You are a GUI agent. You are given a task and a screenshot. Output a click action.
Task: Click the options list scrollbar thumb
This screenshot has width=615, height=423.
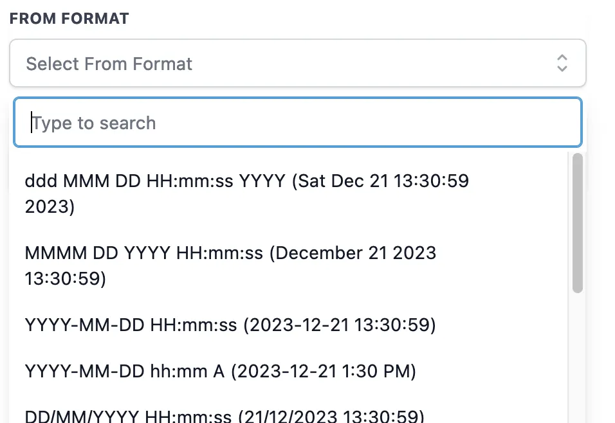coord(577,222)
